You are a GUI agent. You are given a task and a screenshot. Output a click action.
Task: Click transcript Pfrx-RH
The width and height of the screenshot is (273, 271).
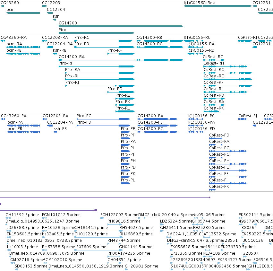(x=121, y=54)
